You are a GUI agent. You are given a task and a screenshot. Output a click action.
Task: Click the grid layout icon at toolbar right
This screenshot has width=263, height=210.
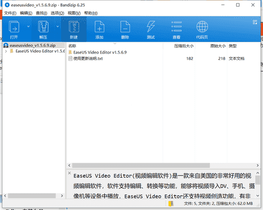click(x=255, y=22)
